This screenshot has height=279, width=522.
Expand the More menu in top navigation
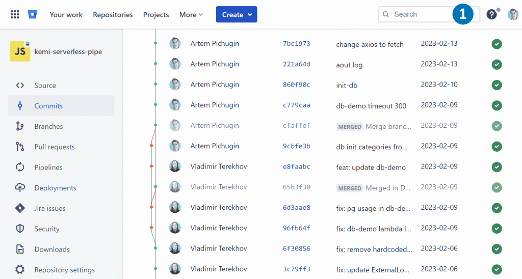pyautogui.click(x=191, y=15)
